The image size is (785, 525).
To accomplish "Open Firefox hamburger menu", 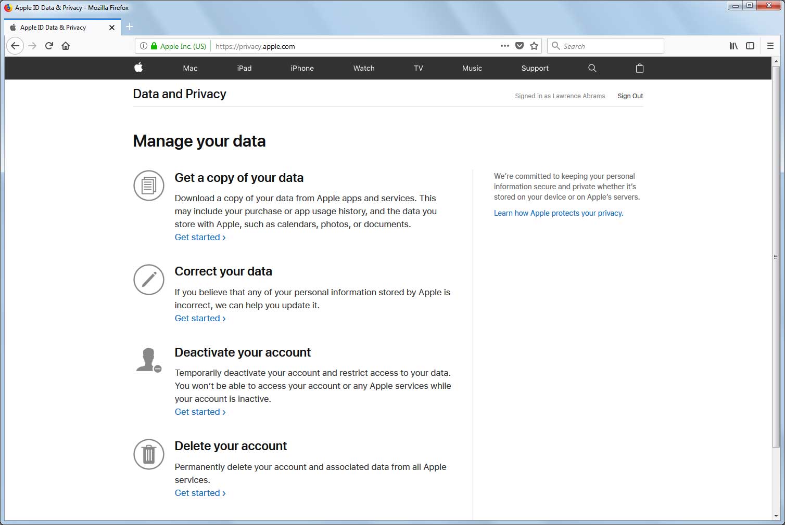I will [770, 46].
